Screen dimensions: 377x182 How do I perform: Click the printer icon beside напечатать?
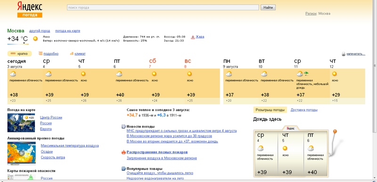[344, 54]
